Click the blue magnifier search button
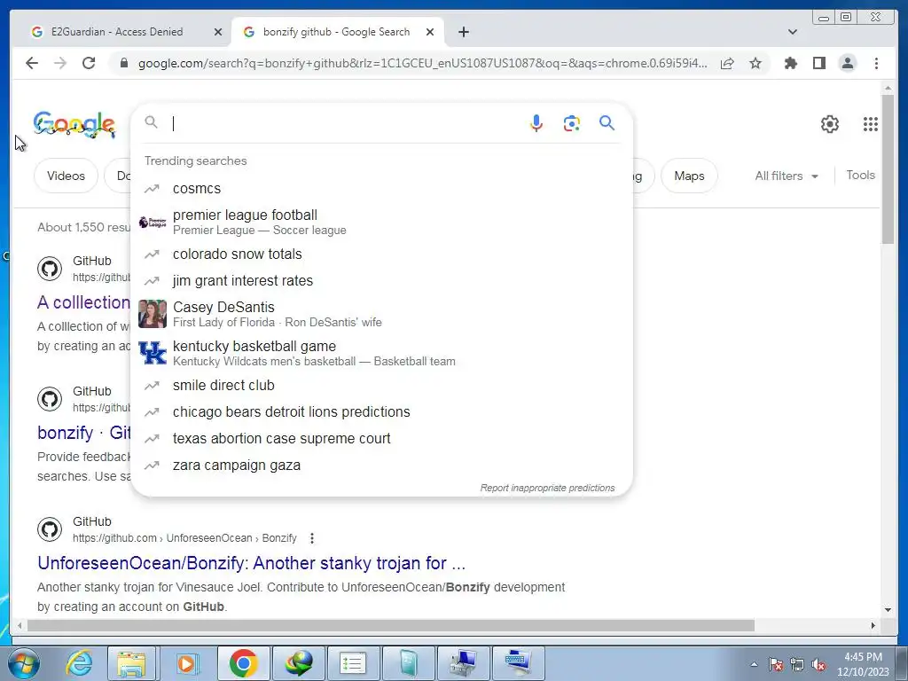 pos(607,122)
